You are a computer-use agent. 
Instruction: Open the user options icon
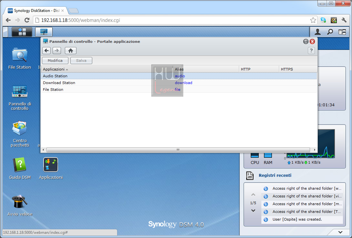click(x=317, y=32)
